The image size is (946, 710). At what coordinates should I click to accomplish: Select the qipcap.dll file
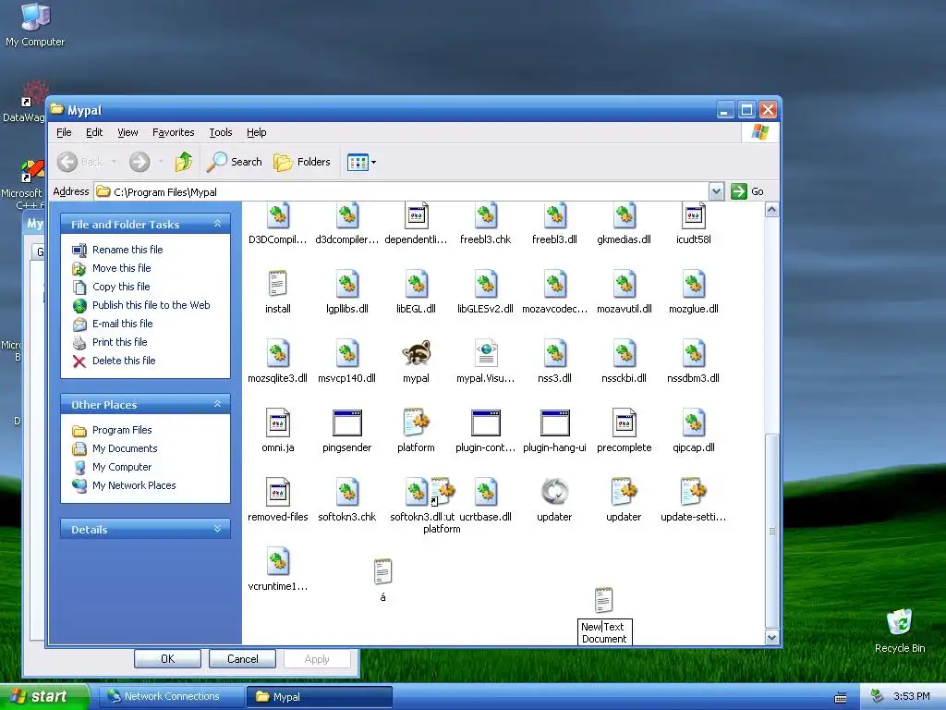click(694, 423)
